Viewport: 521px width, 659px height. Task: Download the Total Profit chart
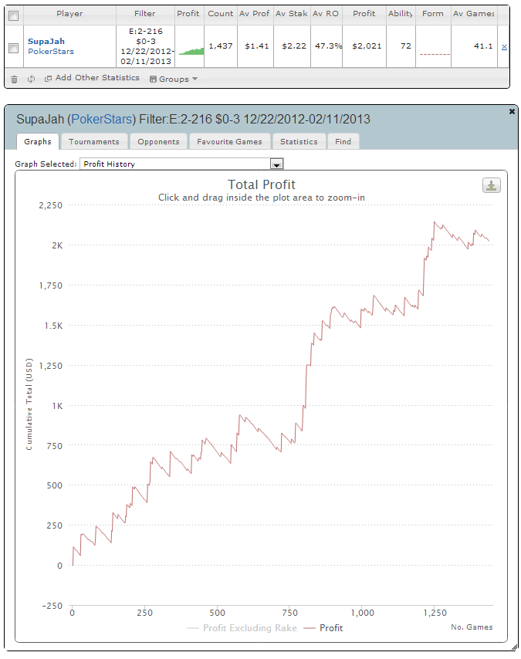click(x=491, y=185)
